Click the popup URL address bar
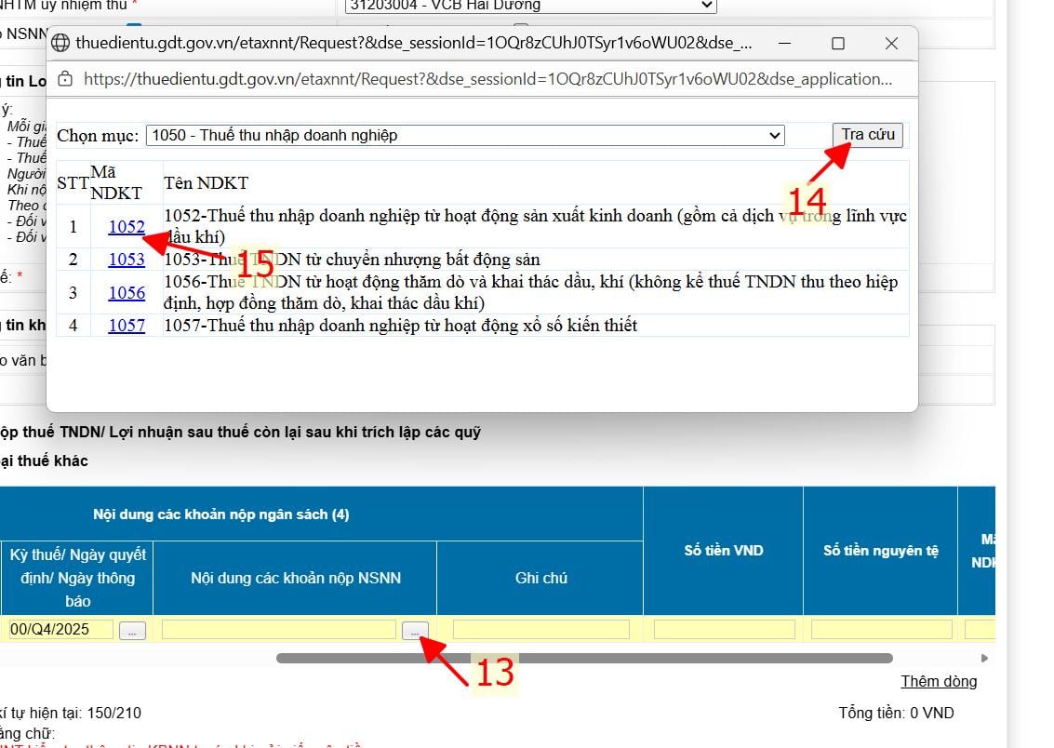 pos(487,79)
